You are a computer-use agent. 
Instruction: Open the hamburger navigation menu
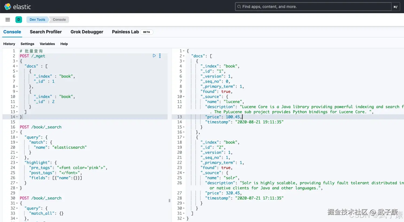(8, 20)
